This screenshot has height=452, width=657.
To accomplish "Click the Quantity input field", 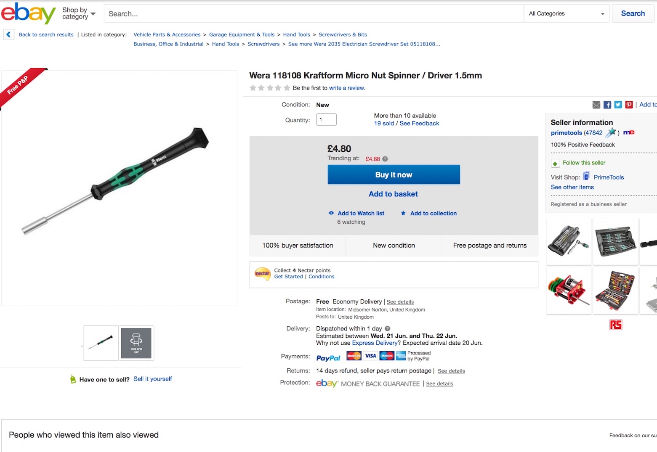I will 326,120.
